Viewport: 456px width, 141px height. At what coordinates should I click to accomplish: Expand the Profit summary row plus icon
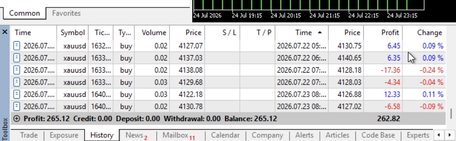[x=17, y=119]
